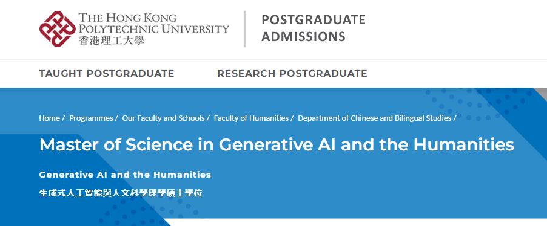Select the Master of Science page heading

tap(277, 144)
